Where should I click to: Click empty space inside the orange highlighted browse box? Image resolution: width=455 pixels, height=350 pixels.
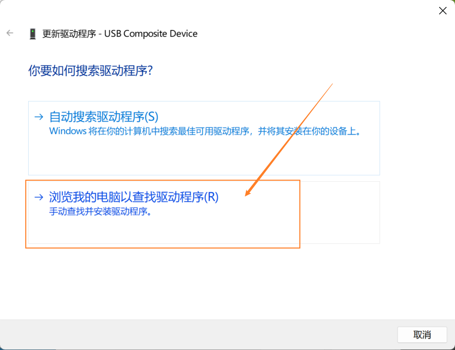pos(163,230)
